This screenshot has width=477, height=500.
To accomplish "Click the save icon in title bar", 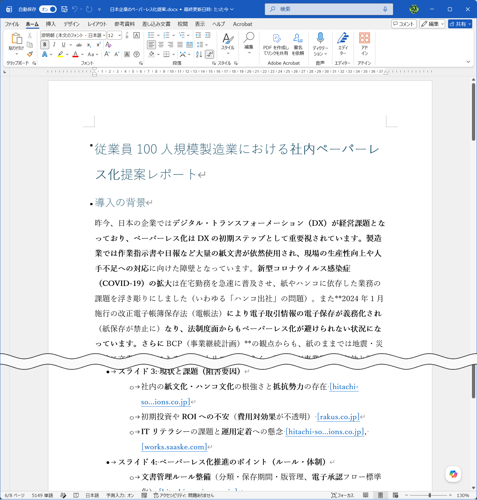I will [x=64, y=9].
